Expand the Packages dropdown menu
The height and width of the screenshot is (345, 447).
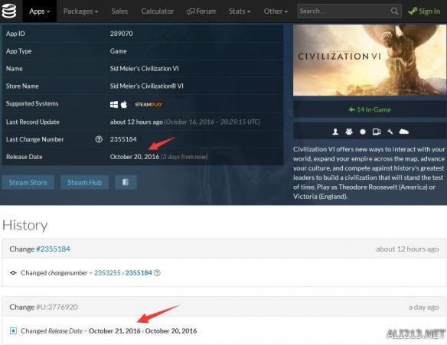80,11
